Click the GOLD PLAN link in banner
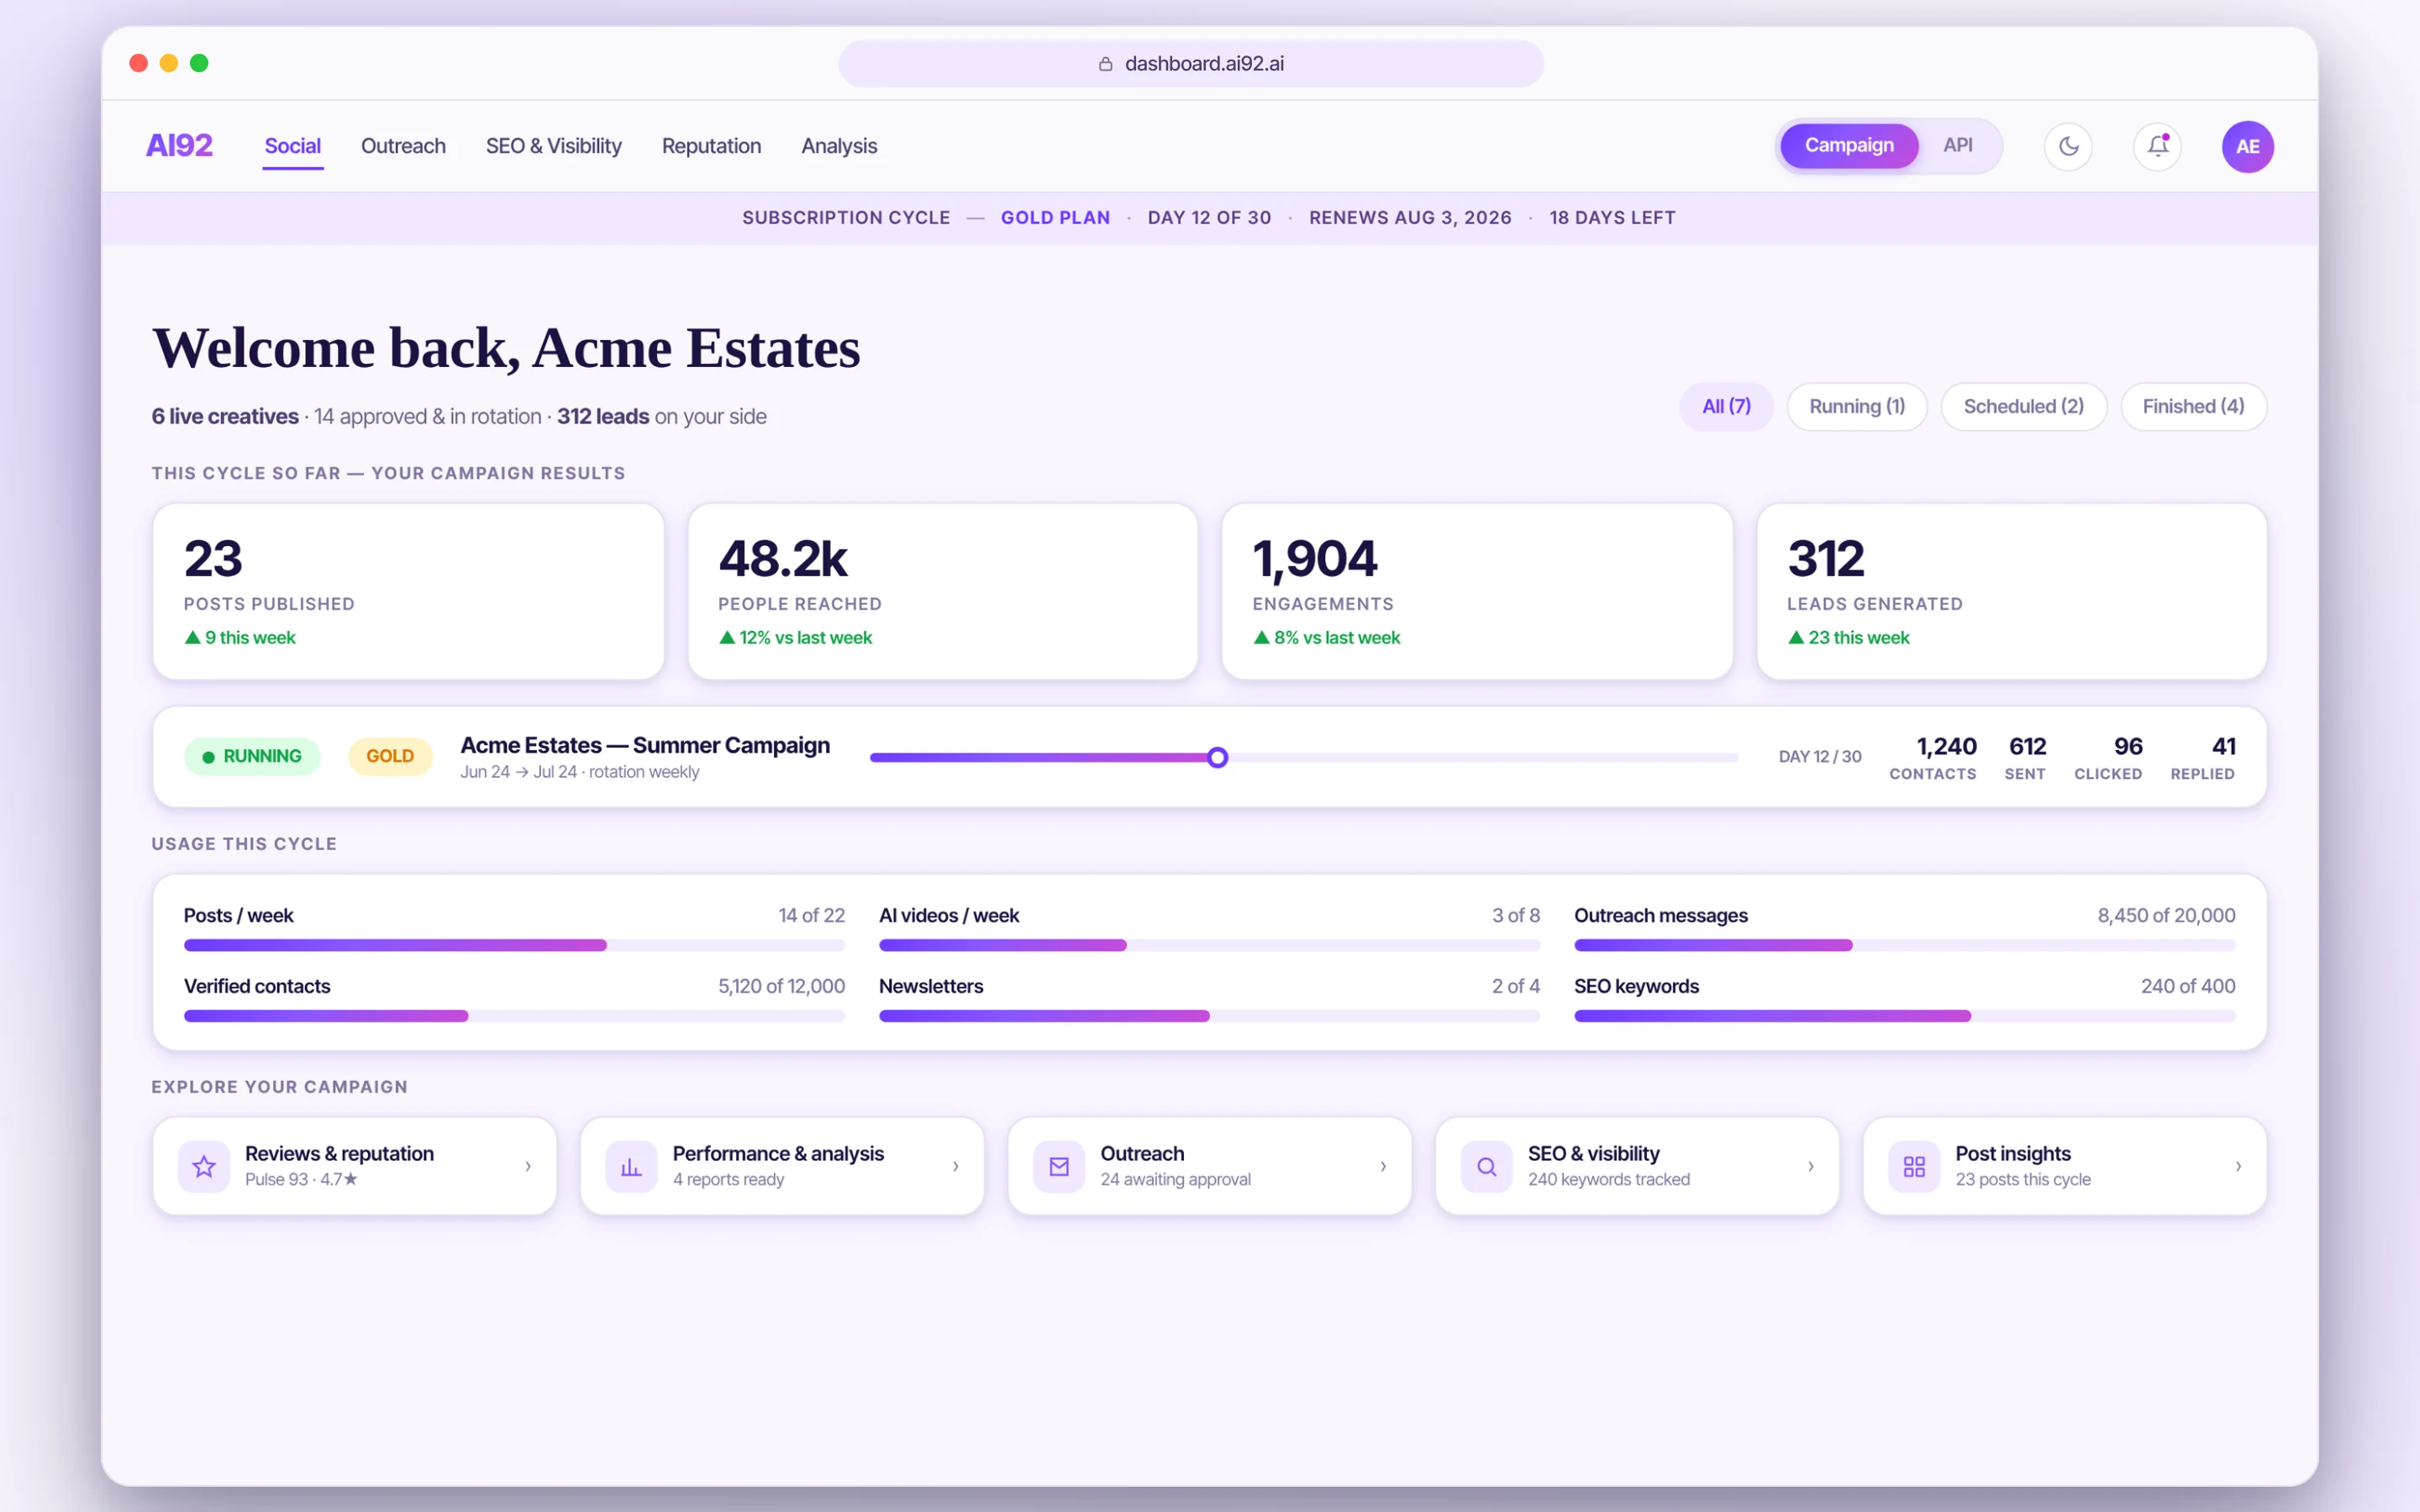Image resolution: width=2420 pixels, height=1512 pixels. pos(1055,218)
